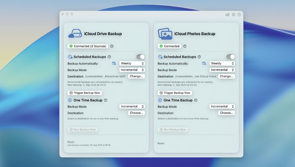Click the help question mark in the title bar

coord(239,15)
